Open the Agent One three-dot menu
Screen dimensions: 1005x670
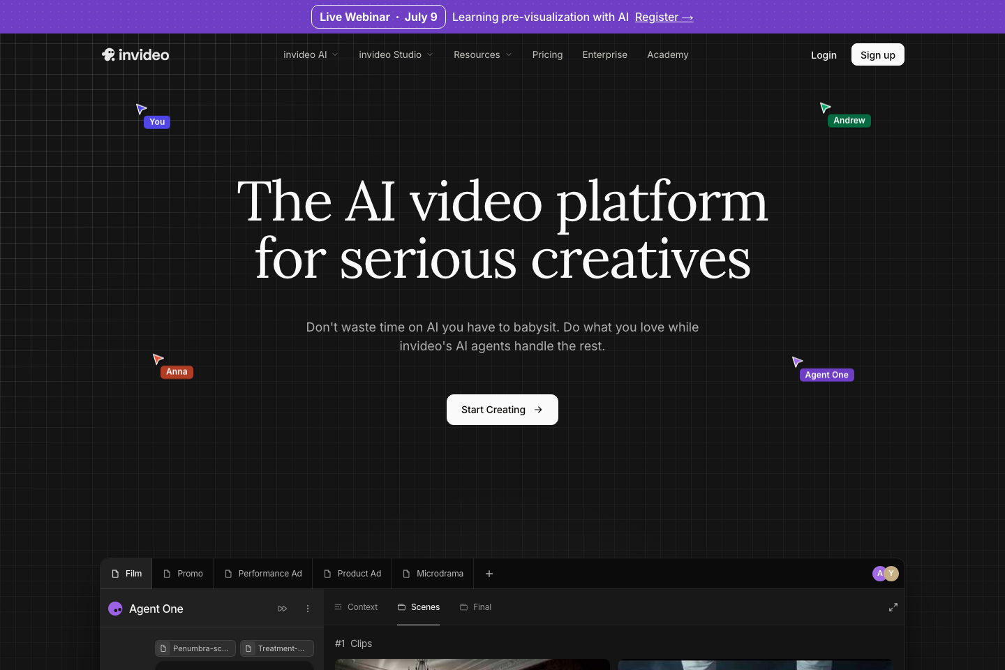pyautogui.click(x=308, y=609)
